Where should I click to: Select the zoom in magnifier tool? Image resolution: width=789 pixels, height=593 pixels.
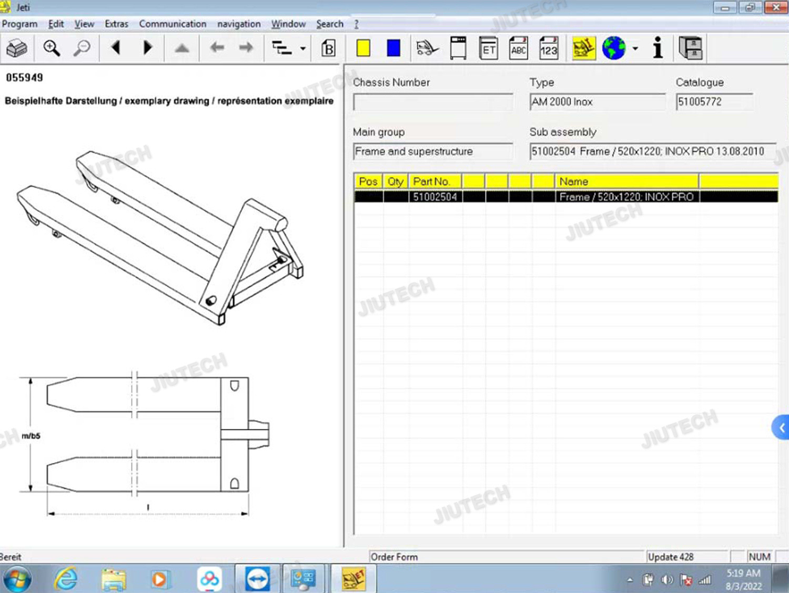pyautogui.click(x=52, y=48)
